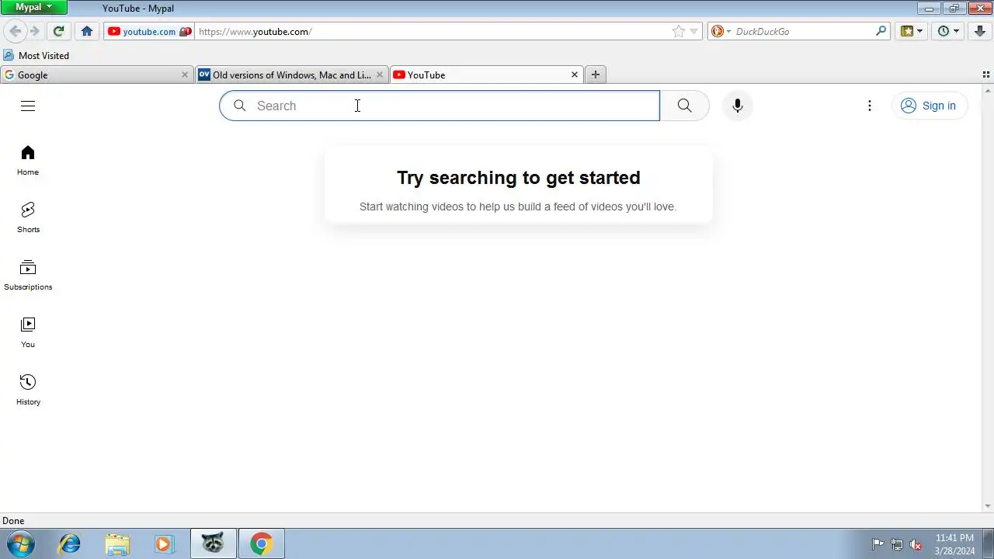
Task: Open Most Visited bookmarks folder
Action: (x=36, y=55)
